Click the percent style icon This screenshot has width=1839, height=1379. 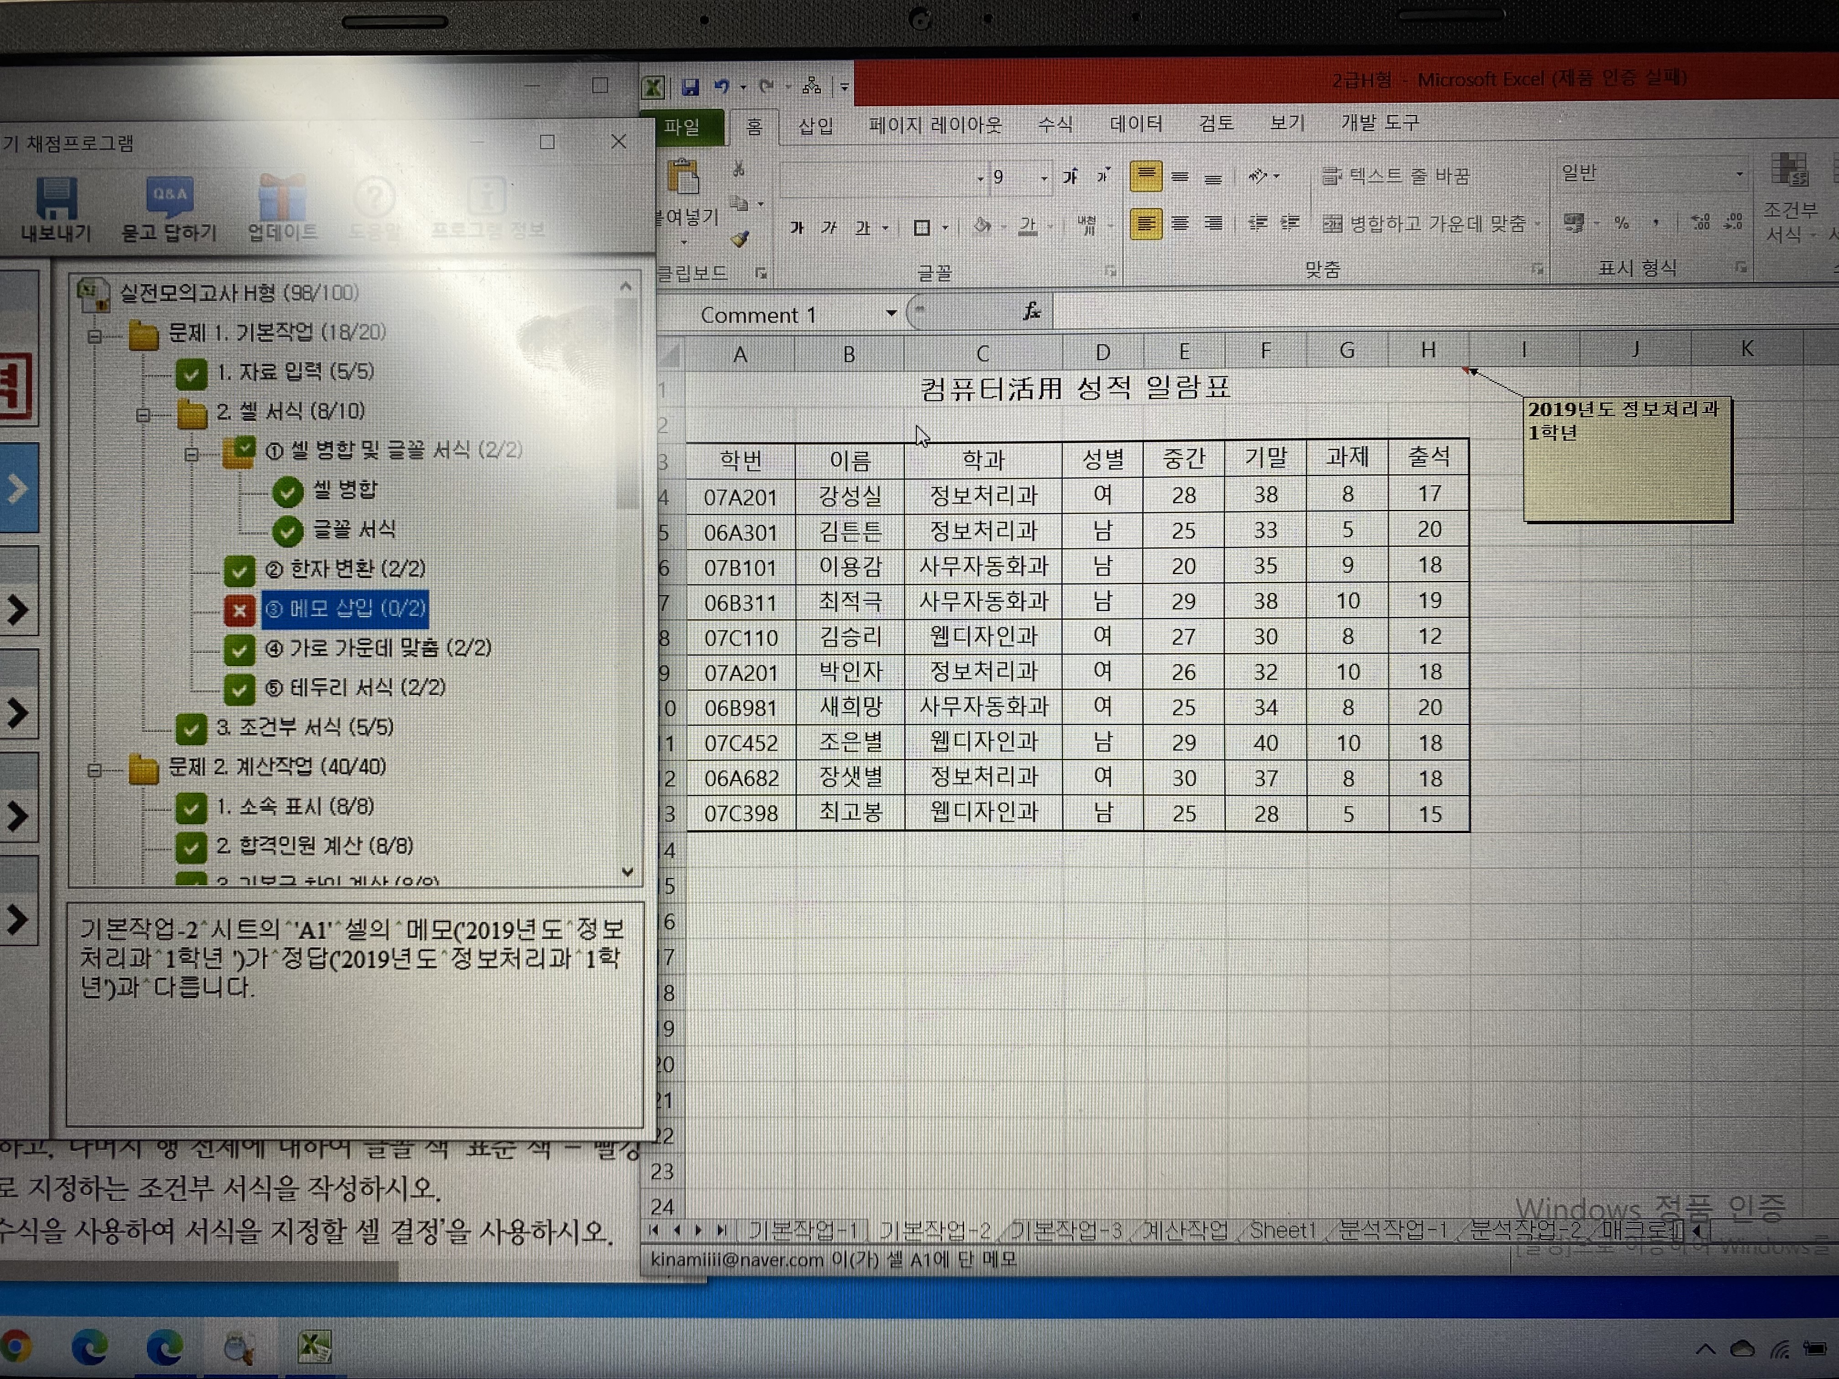[x=1621, y=223]
